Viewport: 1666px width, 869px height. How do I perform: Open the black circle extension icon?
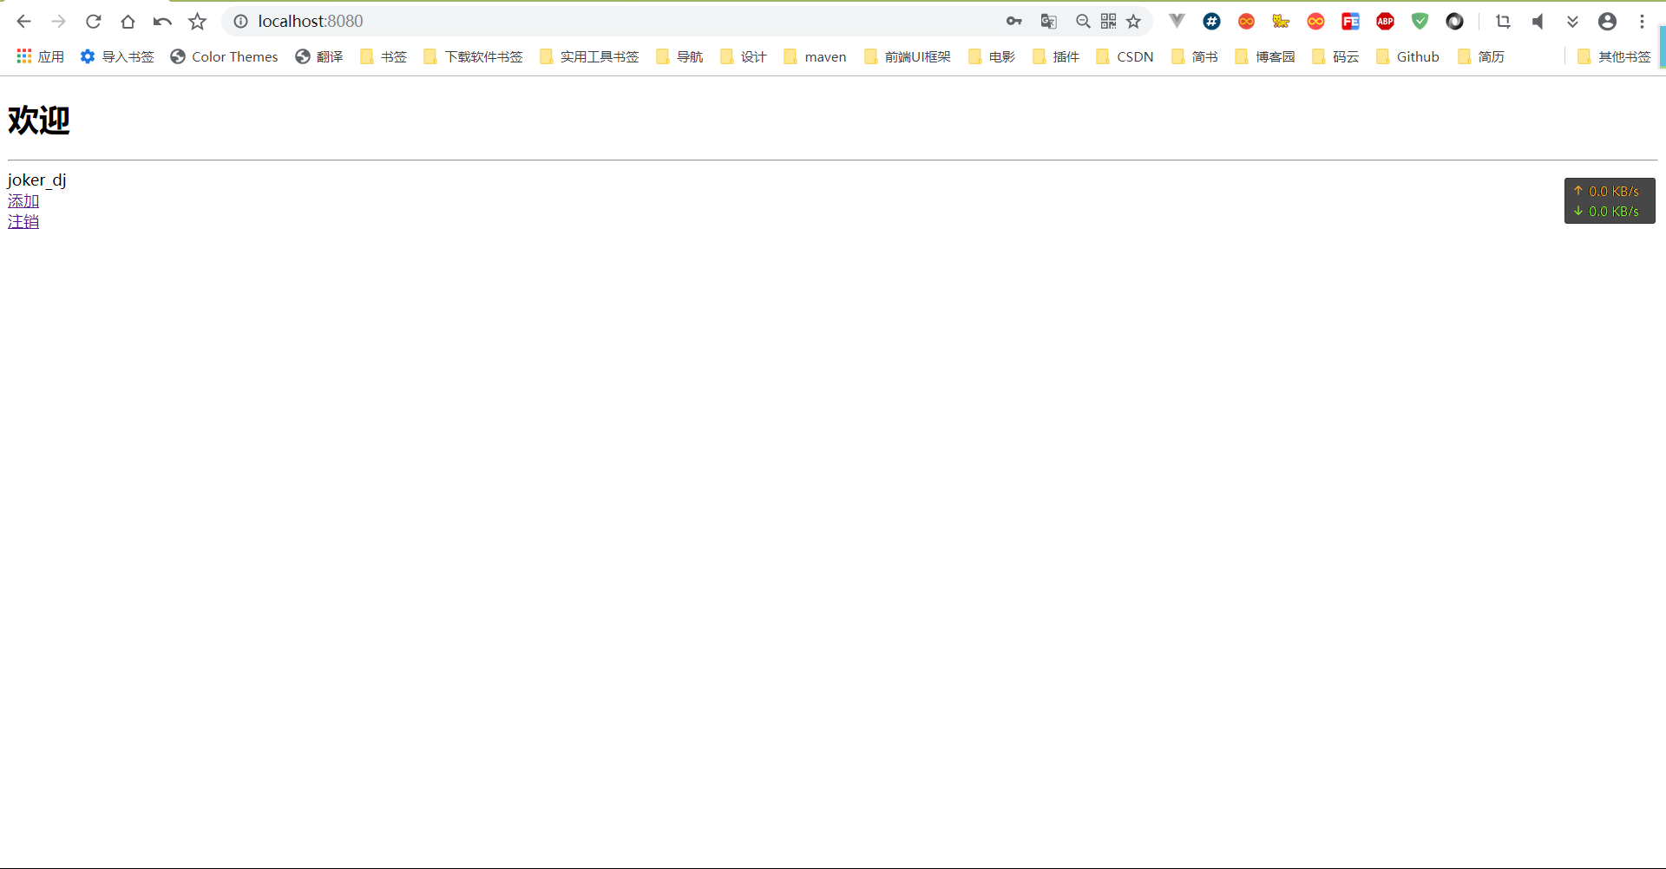(x=1455, y=22)
